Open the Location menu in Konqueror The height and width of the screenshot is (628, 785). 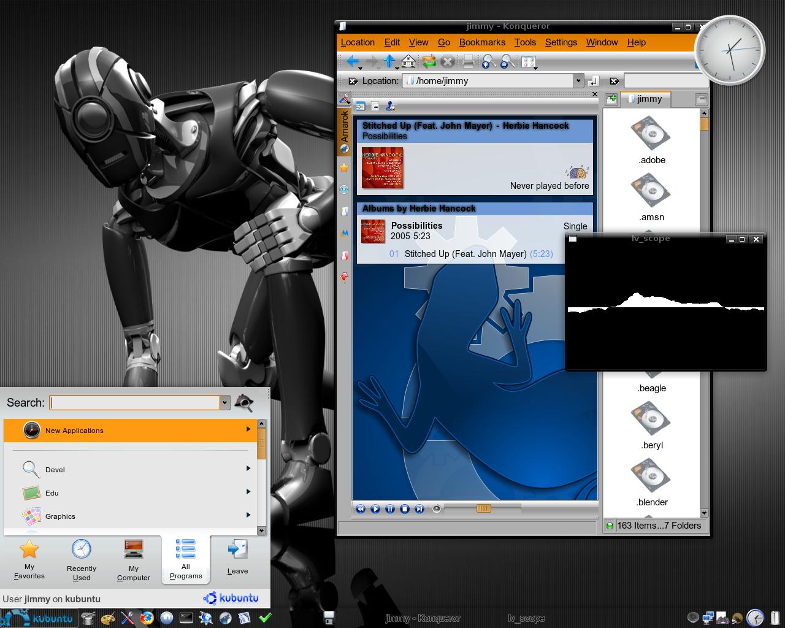coord(358,42)
